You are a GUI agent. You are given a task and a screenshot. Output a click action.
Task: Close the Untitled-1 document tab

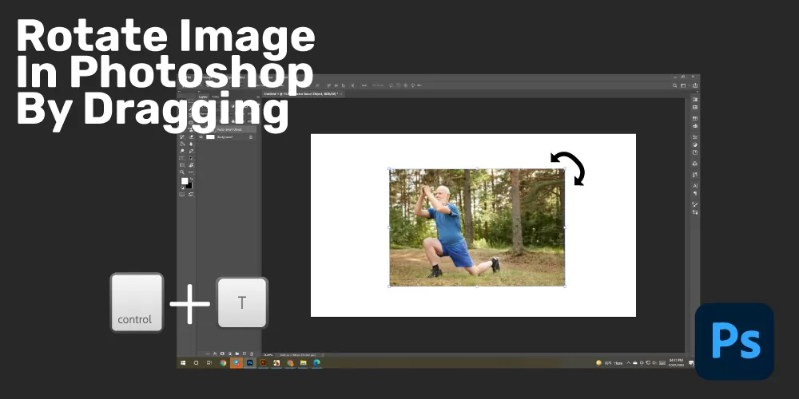coord(341,94)
